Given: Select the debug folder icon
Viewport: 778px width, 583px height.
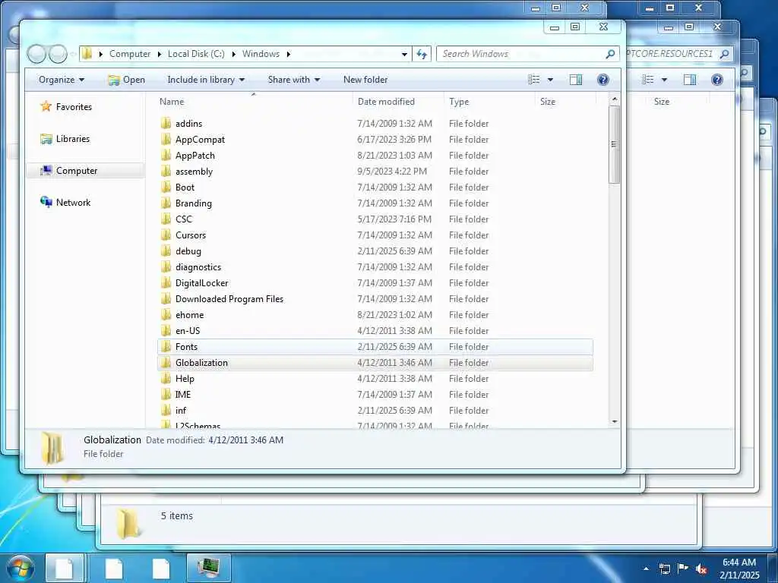Looking at the screenshot, I should click(x=166, y=251).
